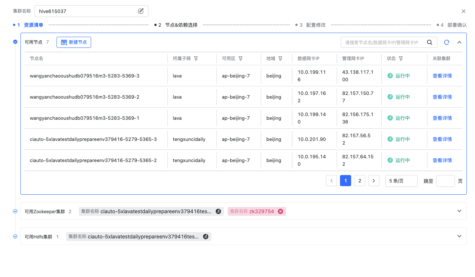This screenshot has width=475, height=277.
Task: Close the deployment wizard with the X
Action: pyautogui.click(x=463, y=11)
